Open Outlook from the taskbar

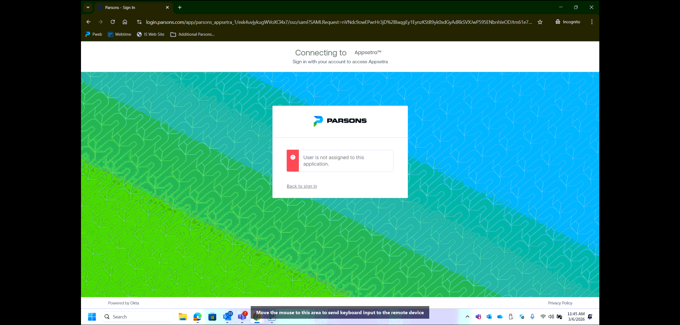click(x=227, y=317)
